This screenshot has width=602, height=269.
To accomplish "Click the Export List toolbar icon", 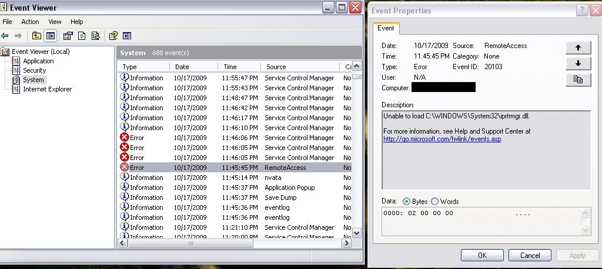I will 96,36.
